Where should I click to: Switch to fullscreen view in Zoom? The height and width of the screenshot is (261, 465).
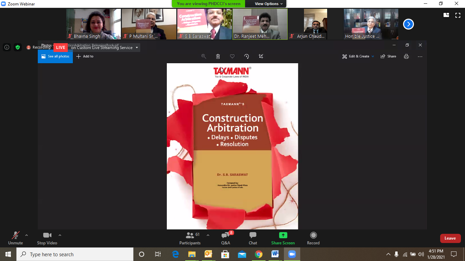458,15
